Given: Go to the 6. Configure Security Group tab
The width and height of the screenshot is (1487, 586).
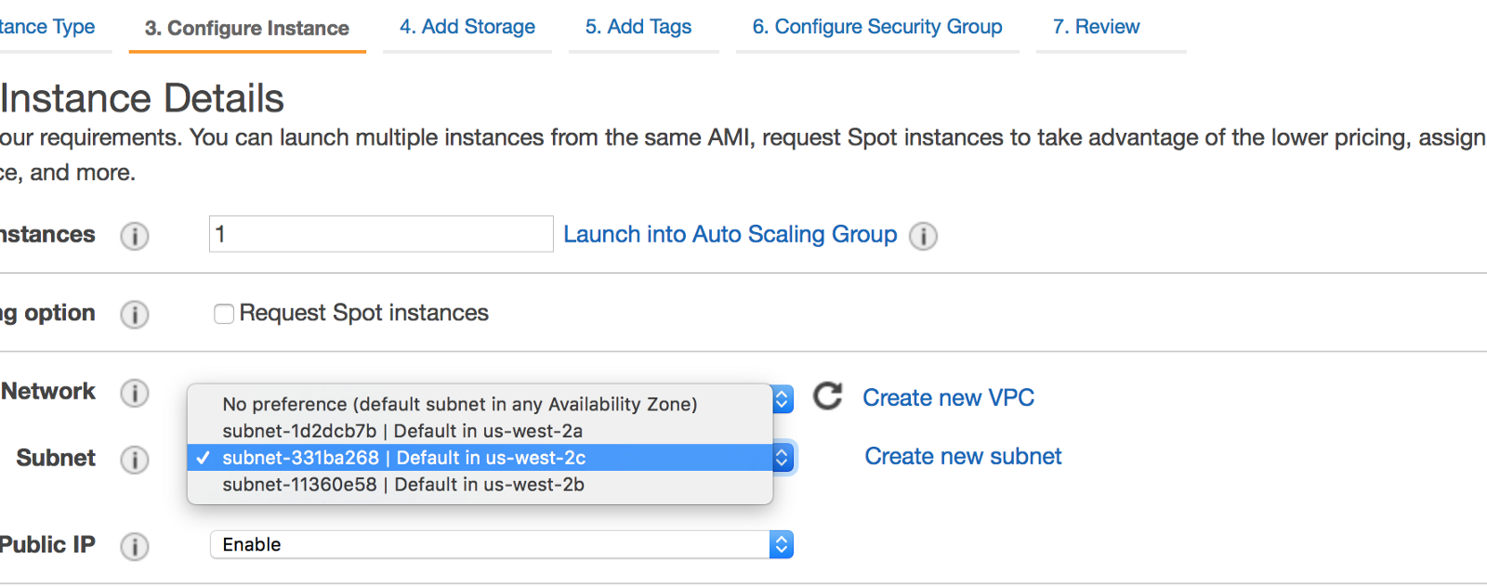Looking at the screenshot, I should [877, 27].
